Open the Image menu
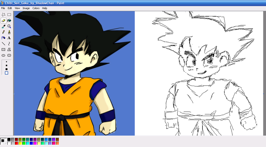The height and width of the screenshot is (147, 266). coord(26,8)
